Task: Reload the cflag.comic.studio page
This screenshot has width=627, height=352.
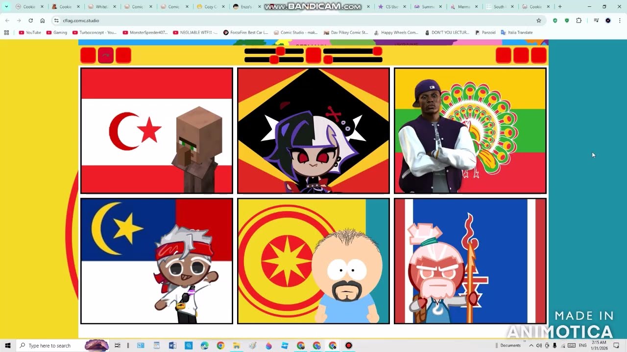Action: (x=30, y=21)
